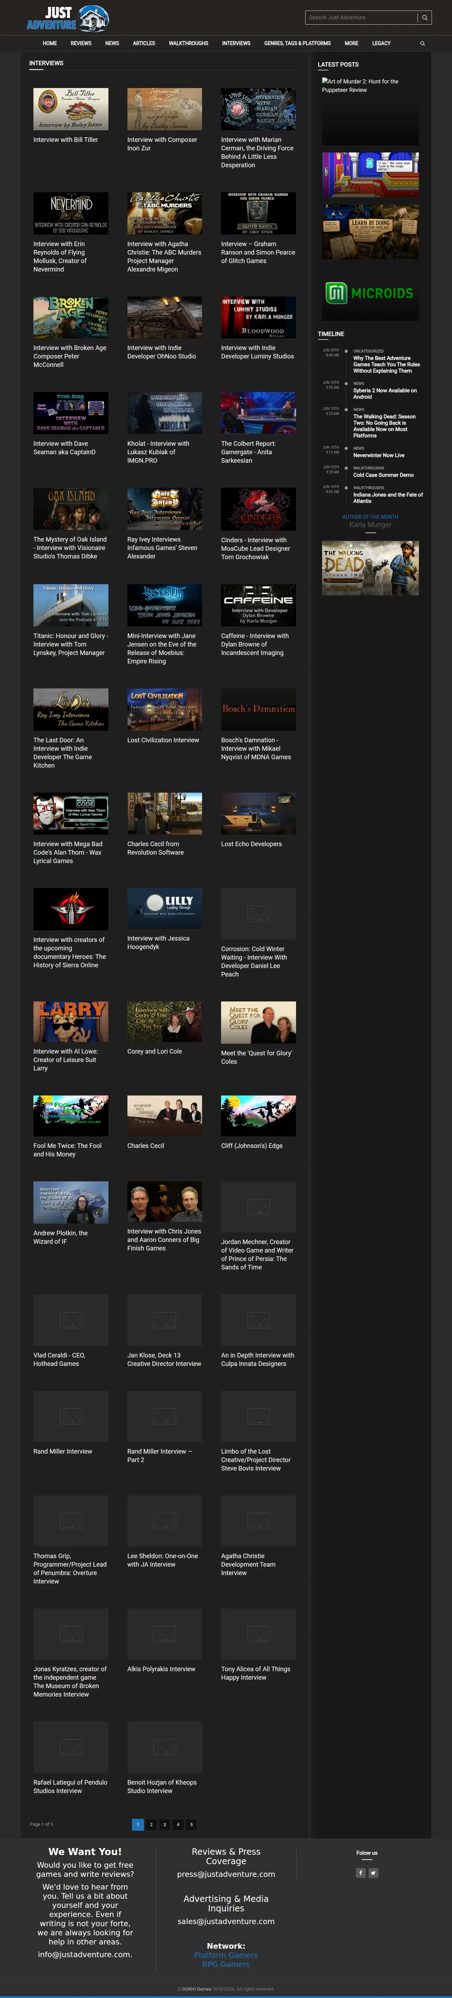
Task: Open the Marian Cerman interview link
Action: (257, 153)
